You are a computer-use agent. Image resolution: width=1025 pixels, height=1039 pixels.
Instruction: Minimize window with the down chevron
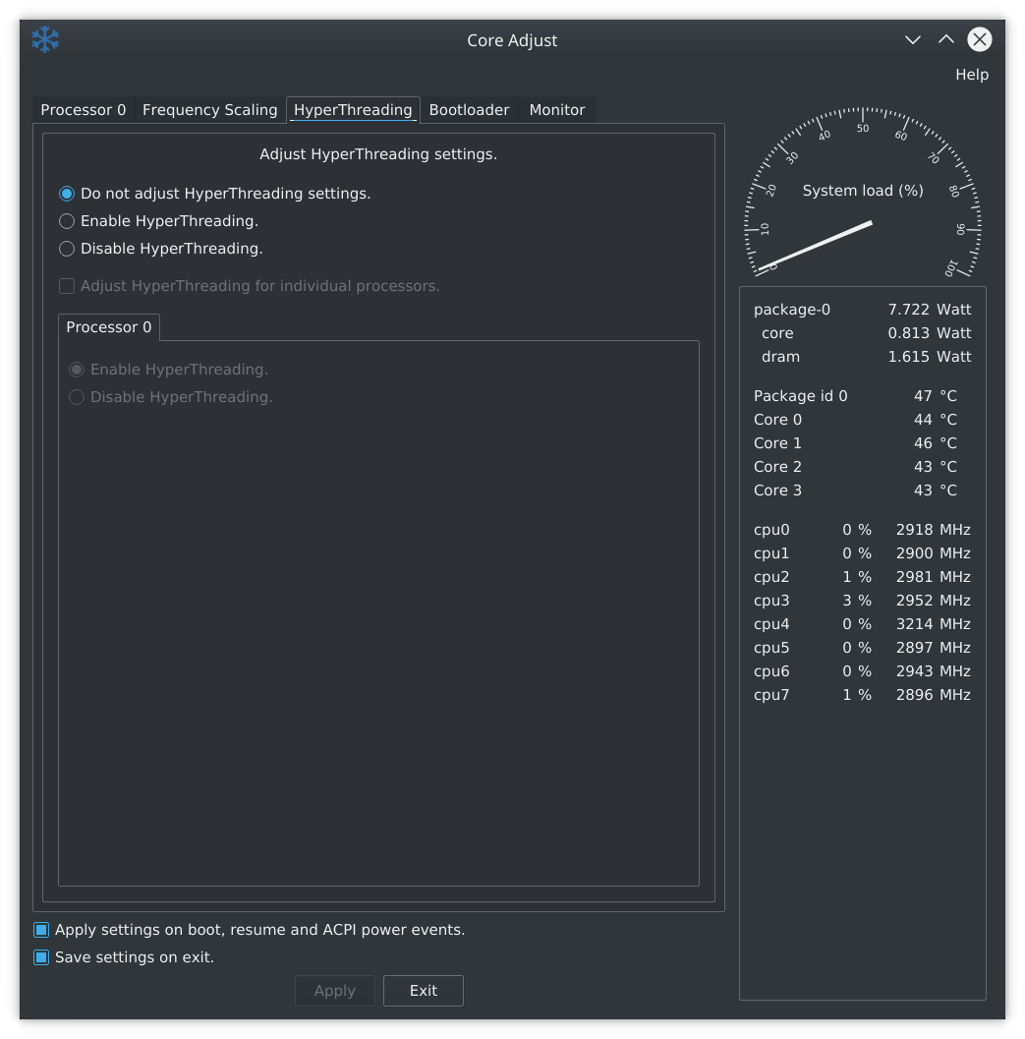click(x=912, y=39)
